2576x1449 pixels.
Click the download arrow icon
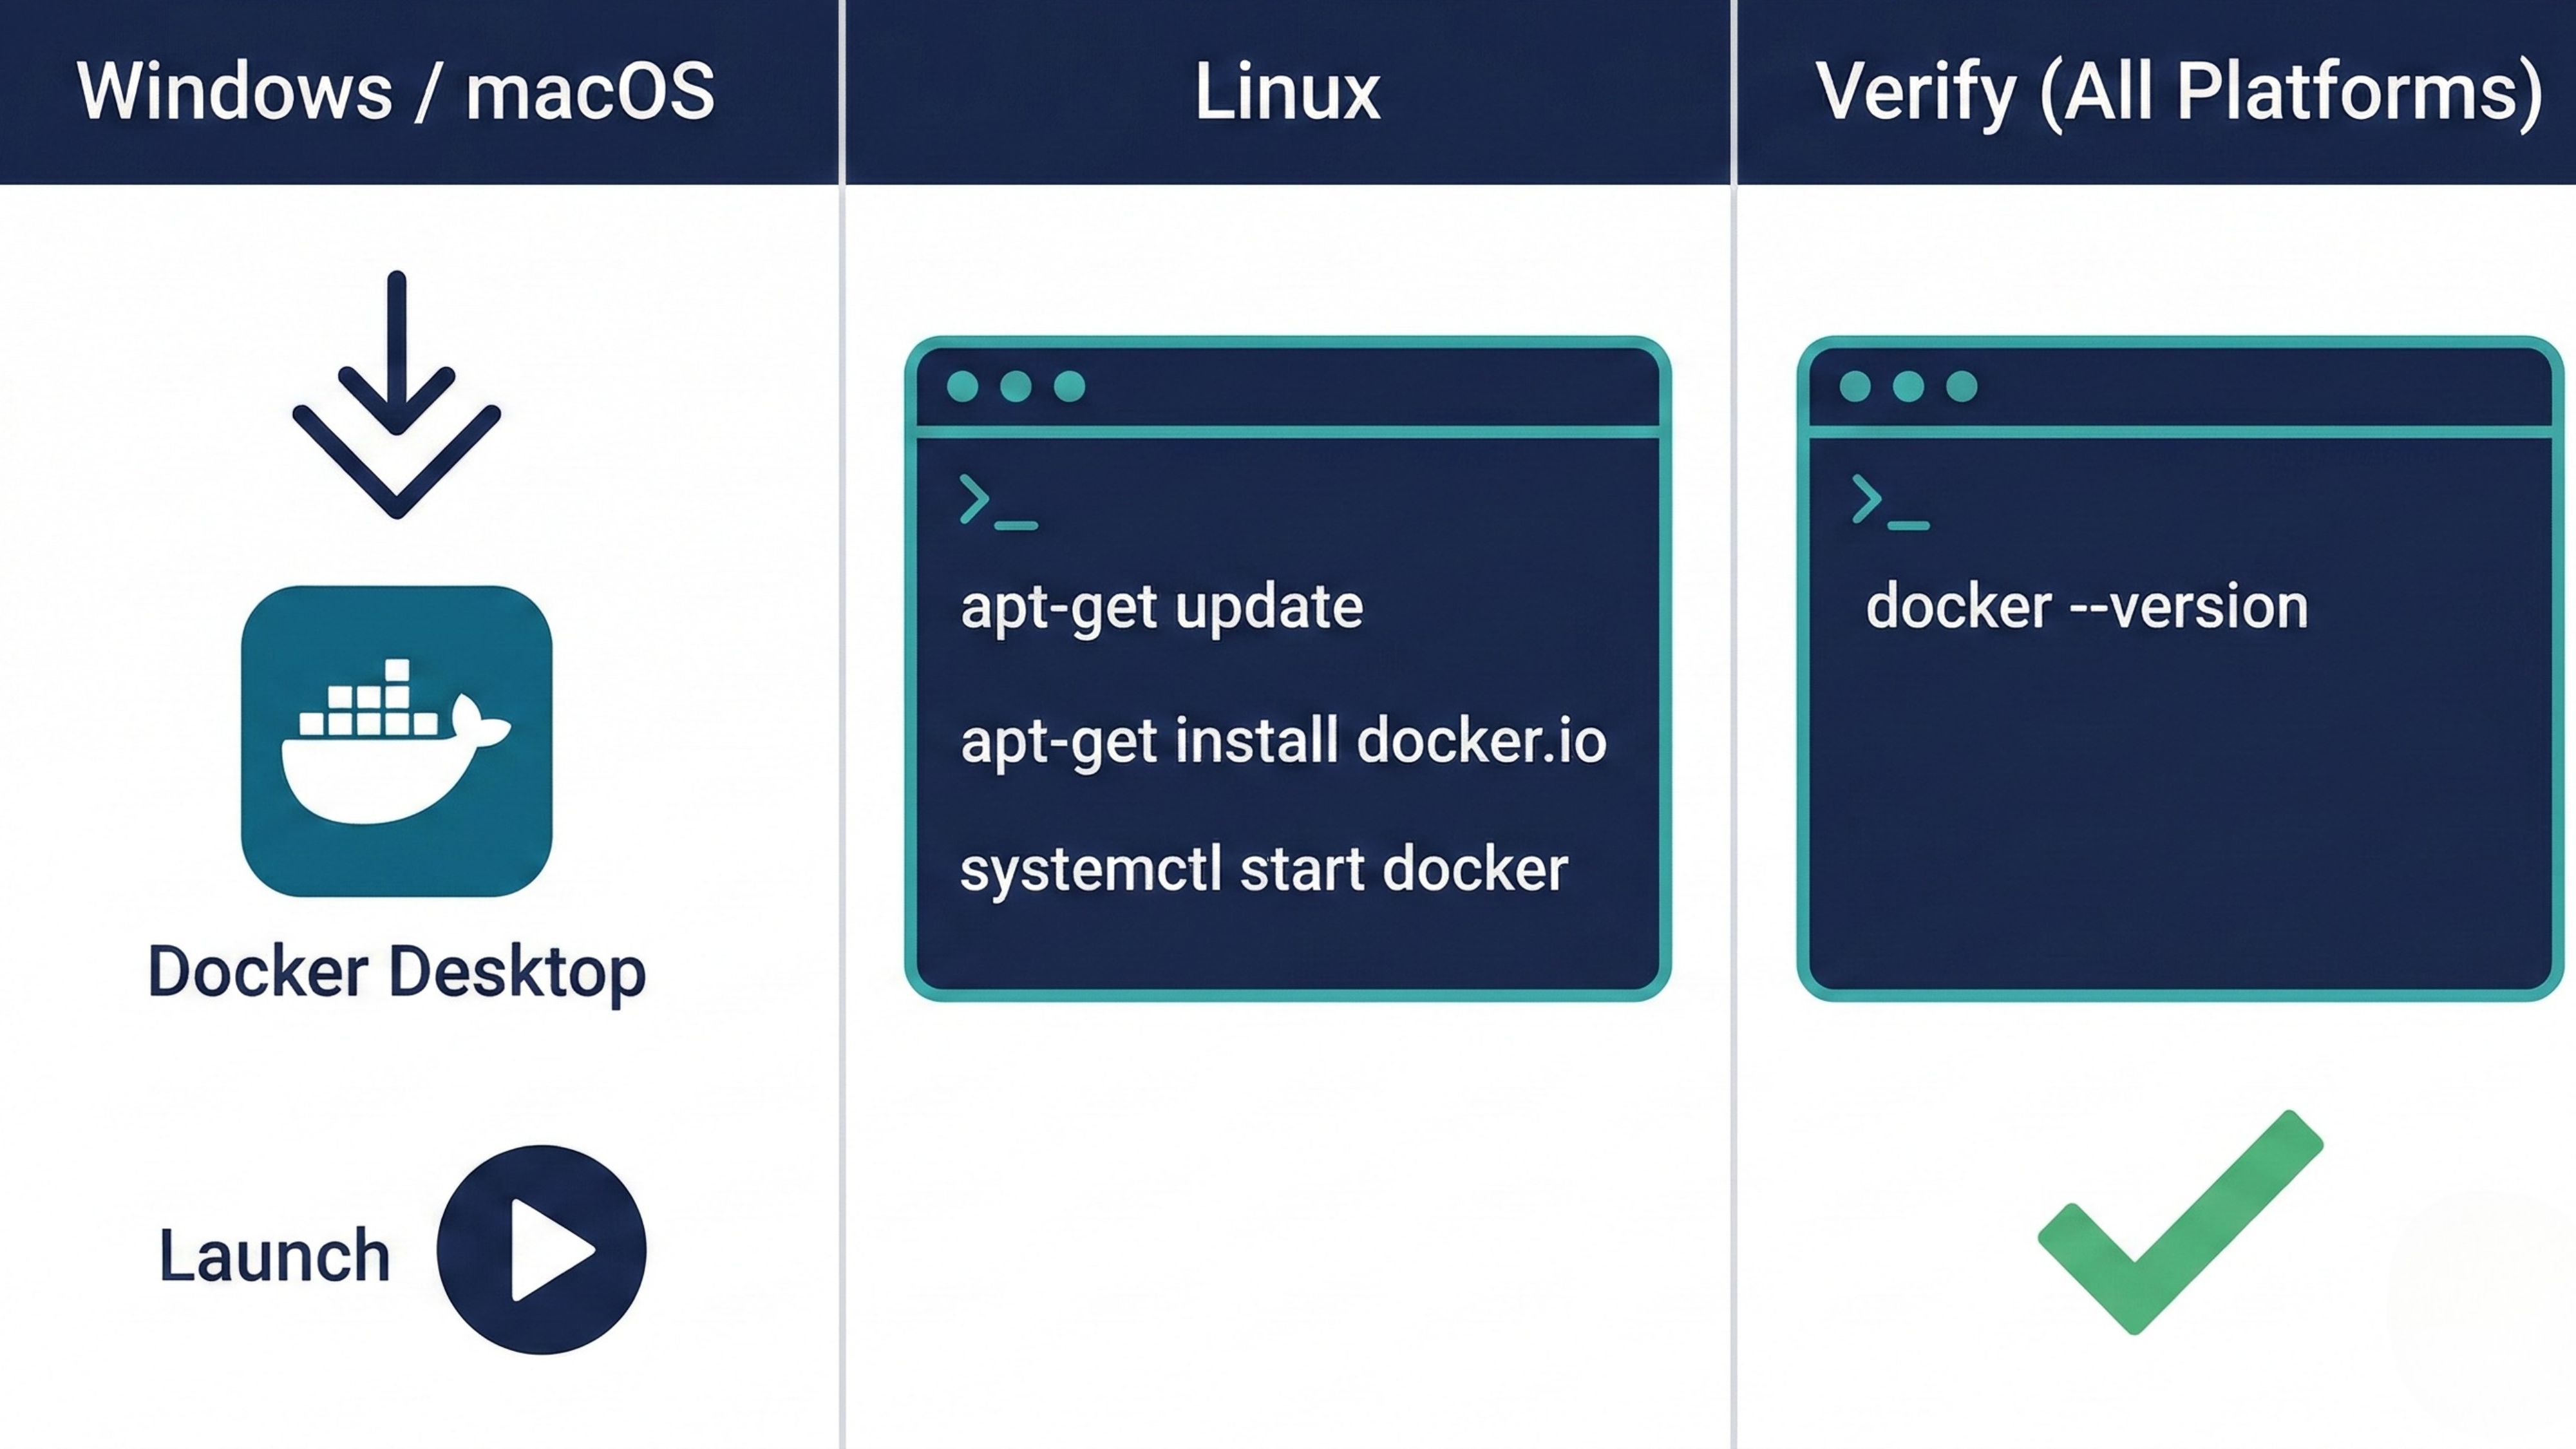point(396,395)
